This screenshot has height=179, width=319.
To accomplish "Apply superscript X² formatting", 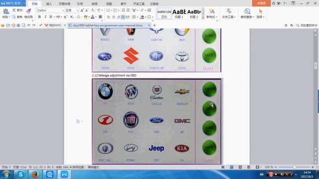I will [x=65, y=17].
